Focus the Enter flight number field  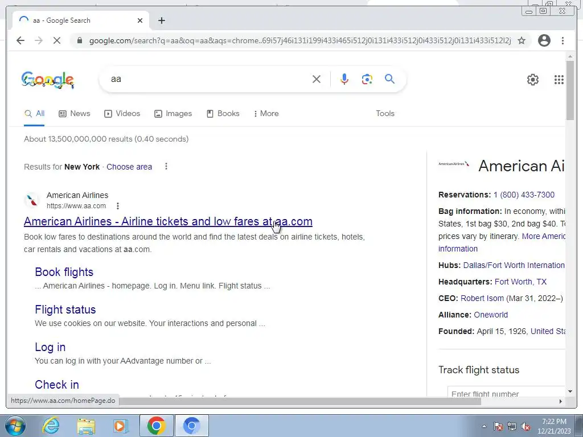(506, 392)
